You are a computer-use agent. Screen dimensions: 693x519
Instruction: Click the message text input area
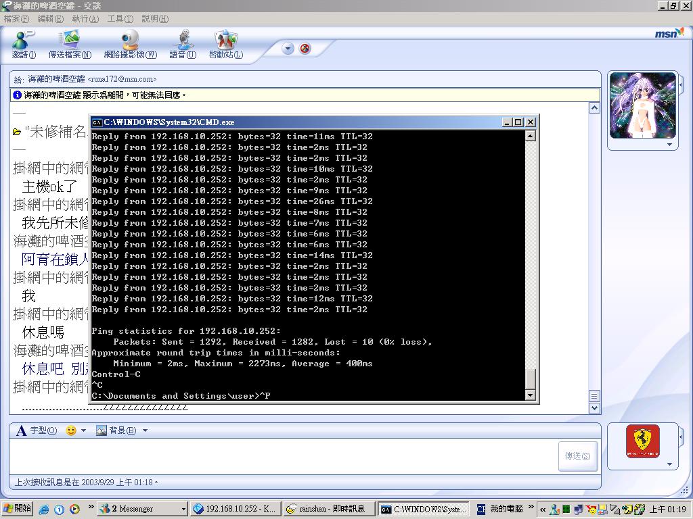point(283,456)
